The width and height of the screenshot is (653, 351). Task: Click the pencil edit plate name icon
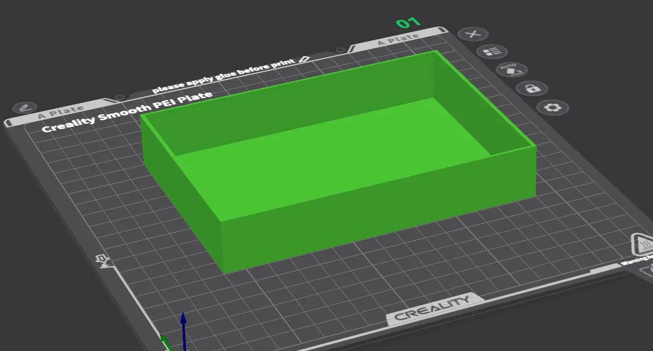(x=24, y=108)
